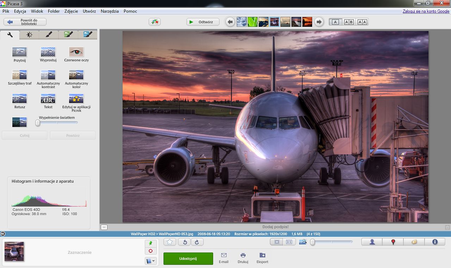
Task: Select the green leaf thumbnail in filmstrip
Action: [x=253, y=22]
